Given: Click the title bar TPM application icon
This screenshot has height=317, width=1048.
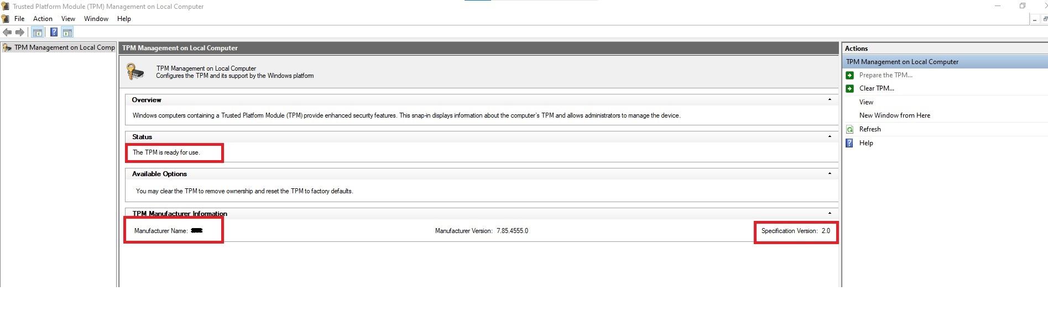Looking at the screenshot, I should tap(6, 7).
